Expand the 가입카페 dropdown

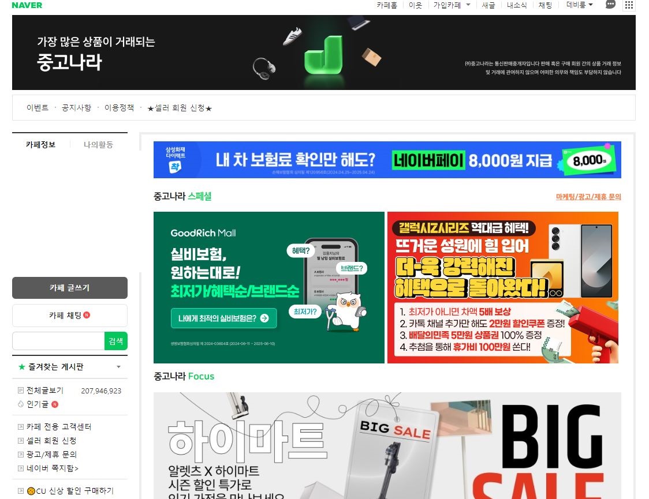(x=468, y=5)
